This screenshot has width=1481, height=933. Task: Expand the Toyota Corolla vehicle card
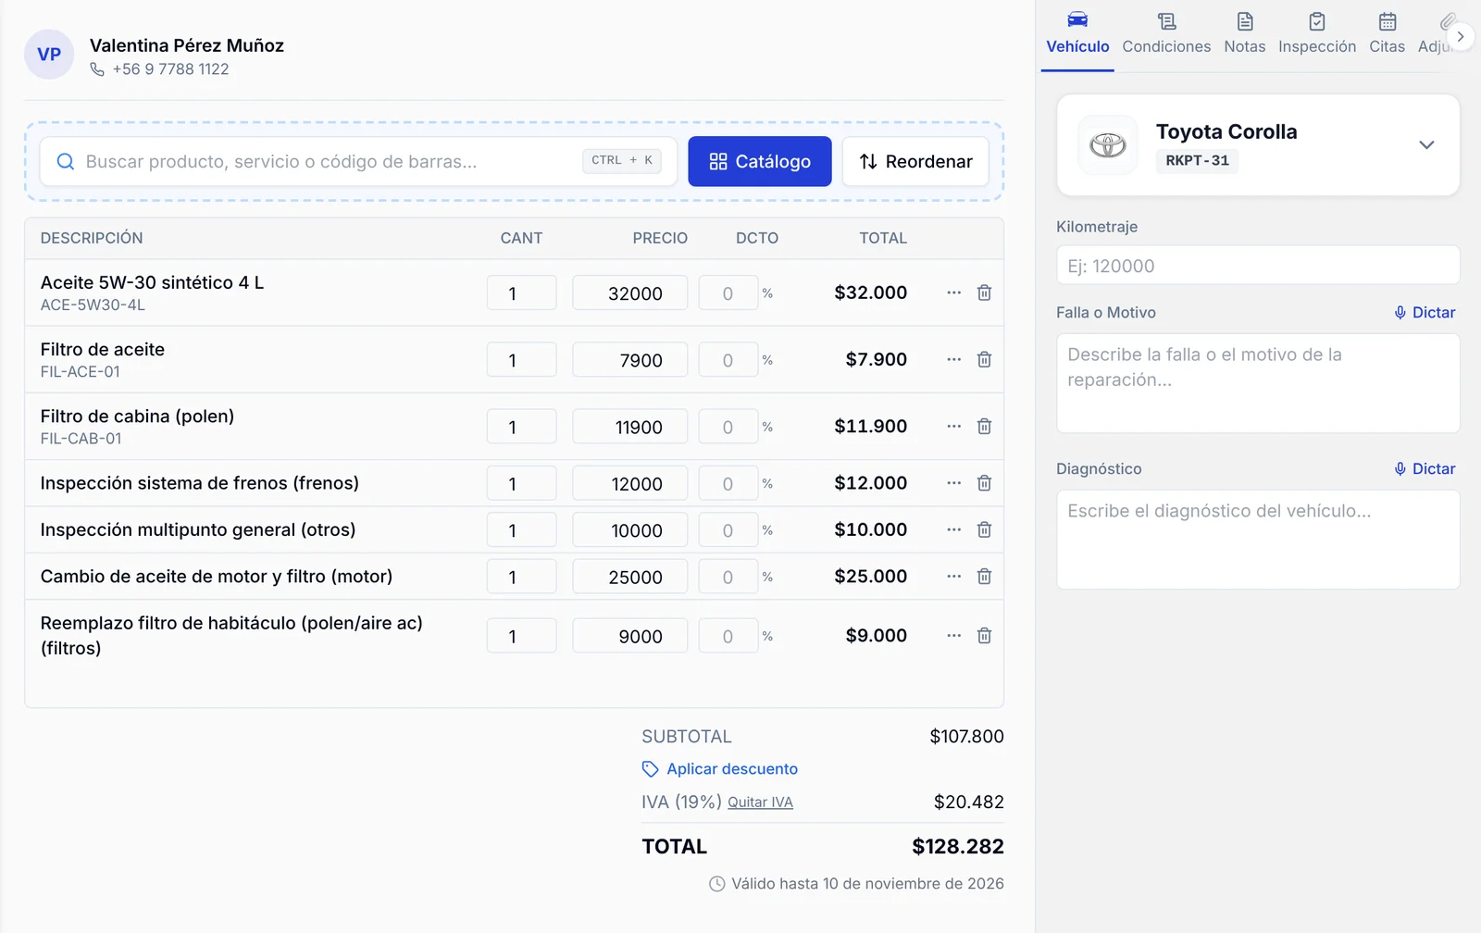[x=1426, y=144]
